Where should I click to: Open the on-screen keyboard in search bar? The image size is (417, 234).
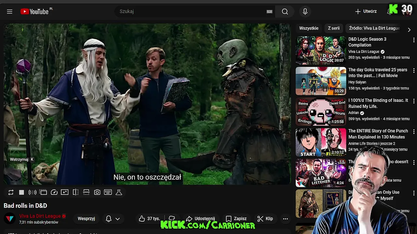(x=269, y=11)
